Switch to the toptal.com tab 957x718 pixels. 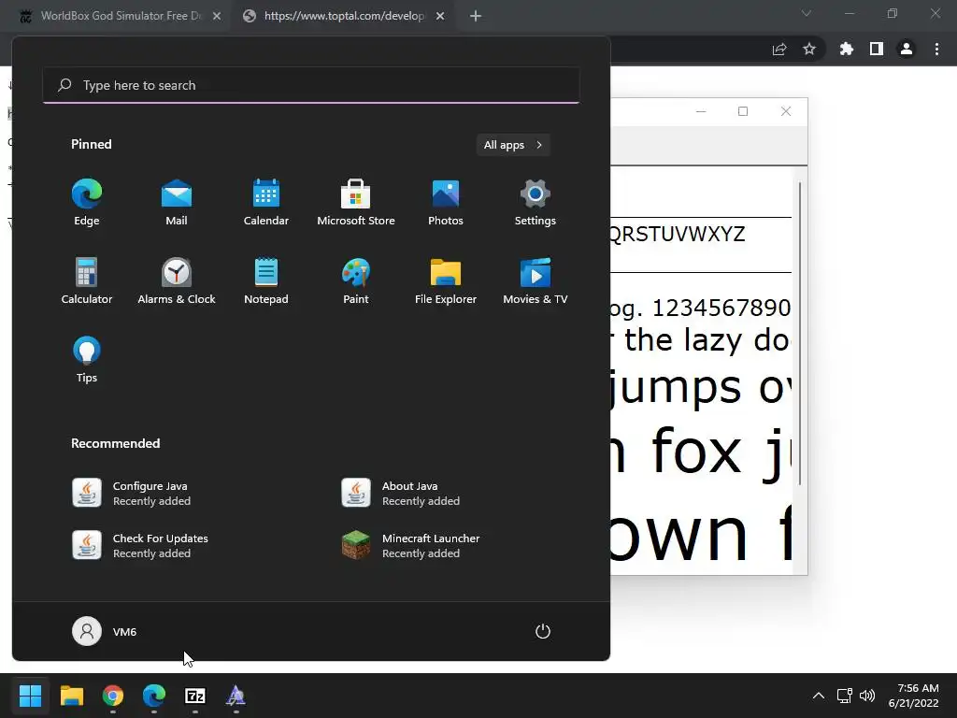(344, 16)
